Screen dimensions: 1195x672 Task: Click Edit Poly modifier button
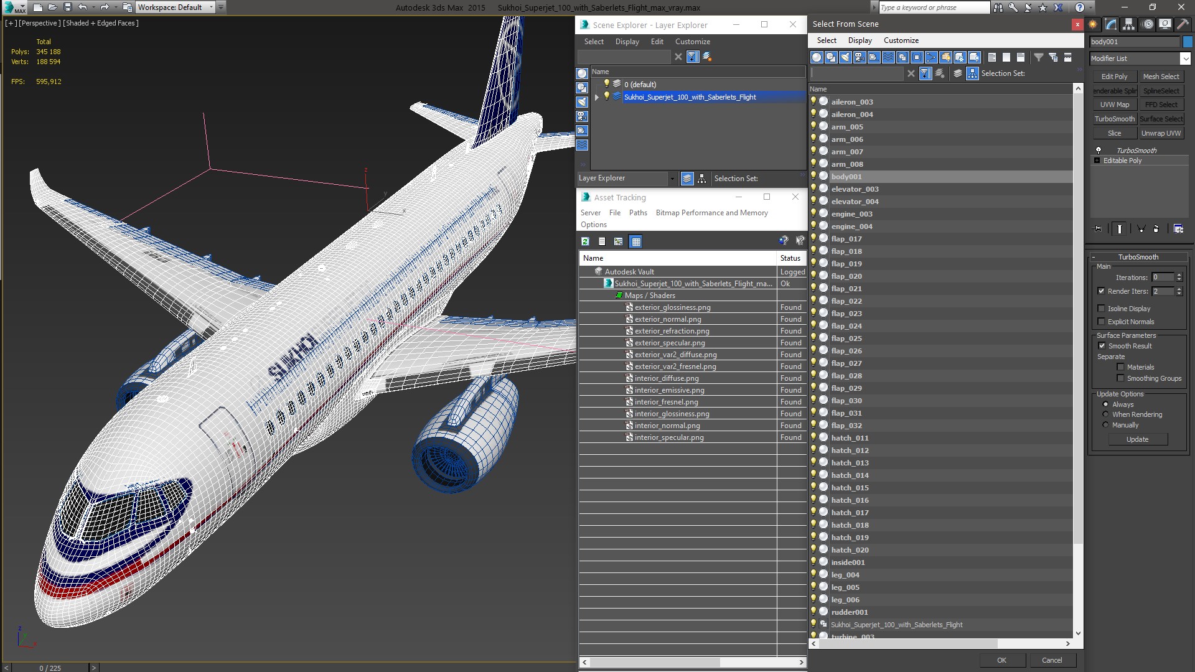1114,77
